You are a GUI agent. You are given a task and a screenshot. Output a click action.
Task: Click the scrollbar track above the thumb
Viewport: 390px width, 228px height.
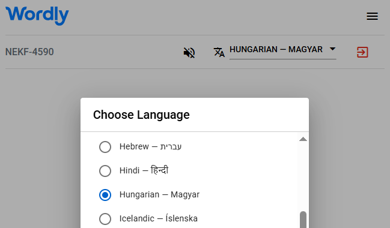303,176
